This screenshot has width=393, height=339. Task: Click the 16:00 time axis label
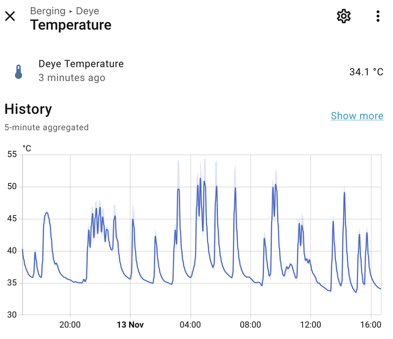pos(370,325)
